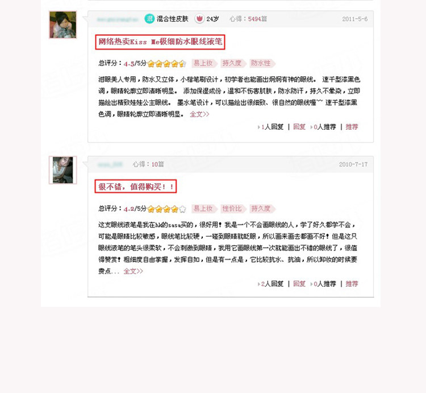Click the teal mixed-skin type icon
The width and height of the screenshot is (426, 393).
point(149,19)
